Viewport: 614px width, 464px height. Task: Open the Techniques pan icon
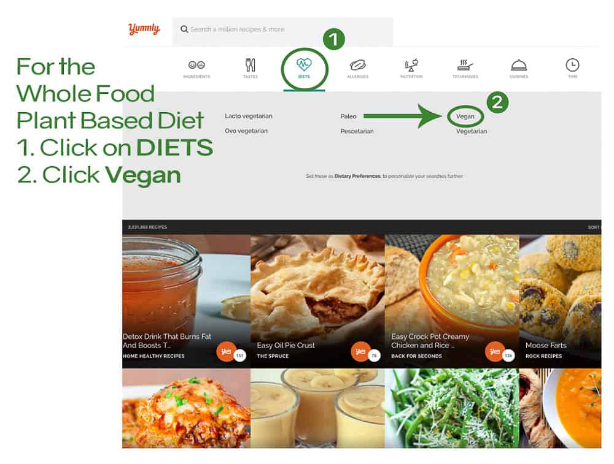(x=465, y=65)
